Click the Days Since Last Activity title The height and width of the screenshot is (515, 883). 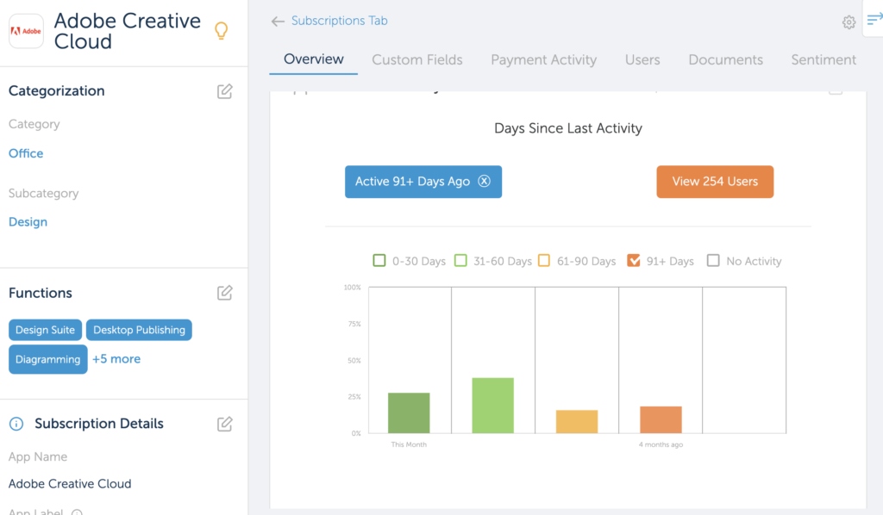[x=568, y=128]
